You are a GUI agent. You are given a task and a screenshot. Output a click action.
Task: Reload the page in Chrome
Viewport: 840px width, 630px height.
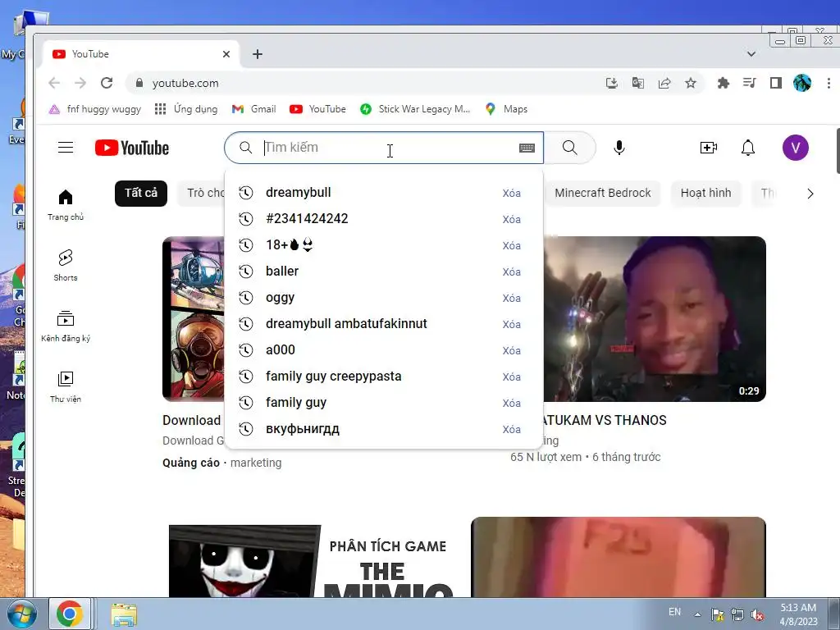(107, 83)
